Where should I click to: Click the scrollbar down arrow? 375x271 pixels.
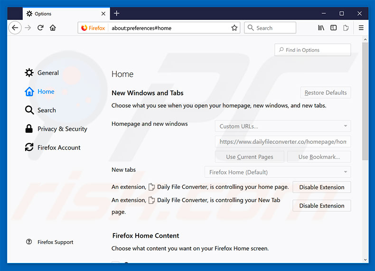[x=365, y=260]
